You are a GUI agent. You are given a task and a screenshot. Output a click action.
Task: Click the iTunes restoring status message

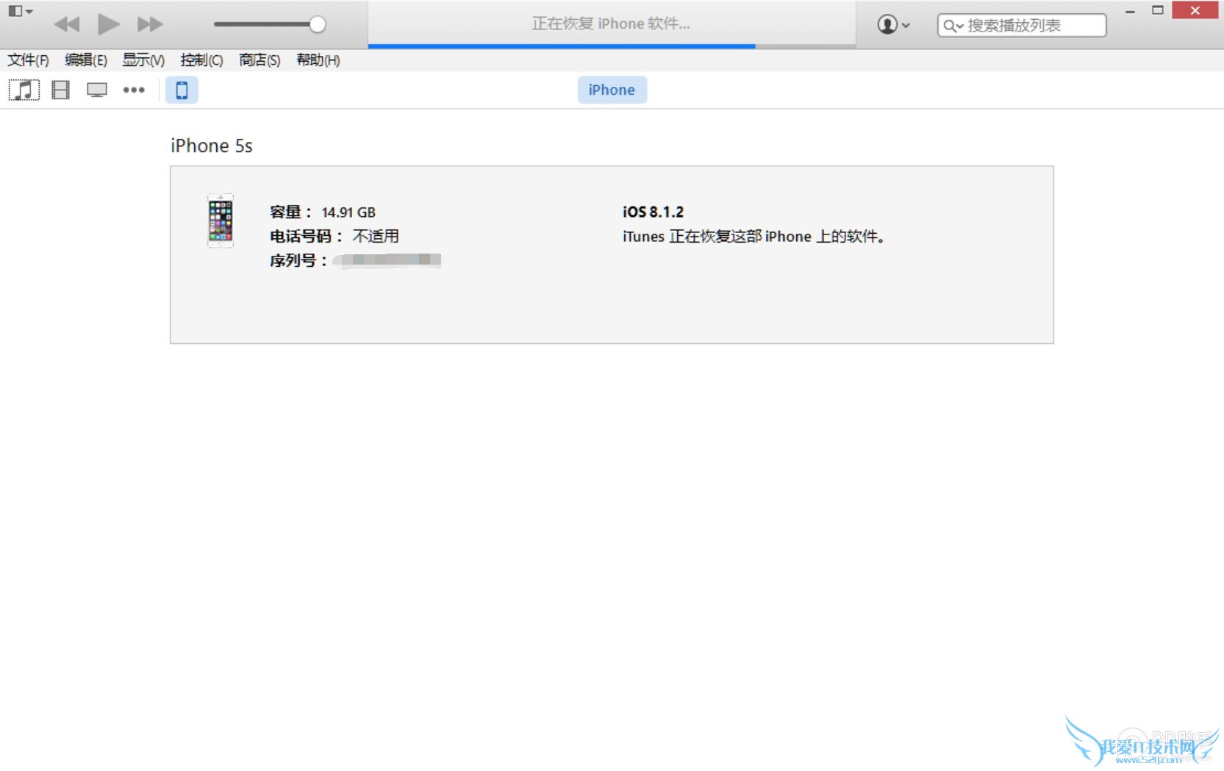[x=754, y=236]
